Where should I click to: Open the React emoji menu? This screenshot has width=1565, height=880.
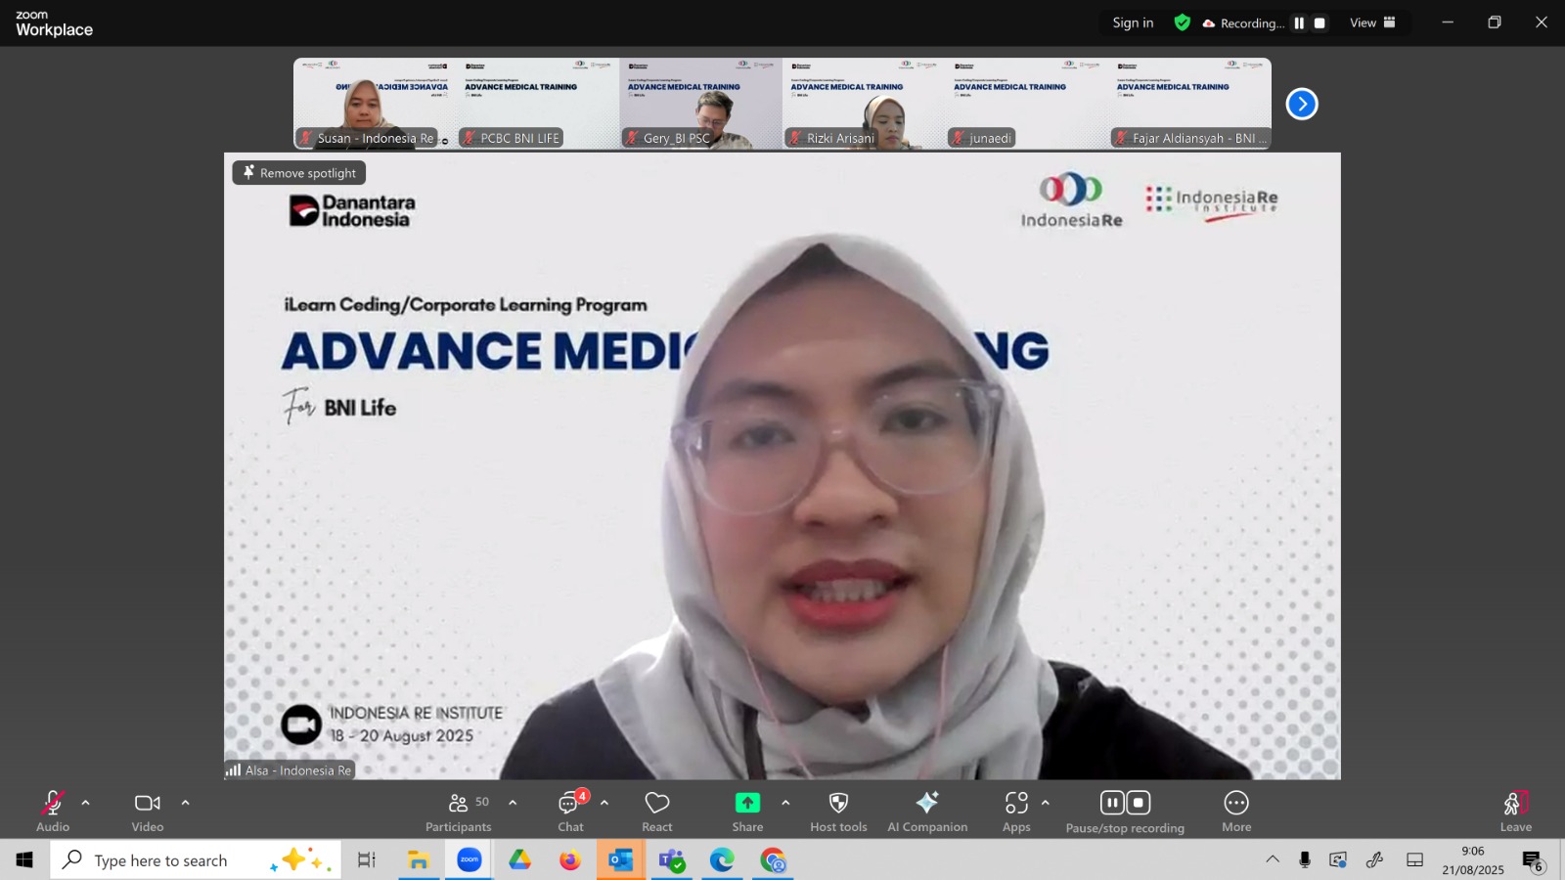coord(656,811)
